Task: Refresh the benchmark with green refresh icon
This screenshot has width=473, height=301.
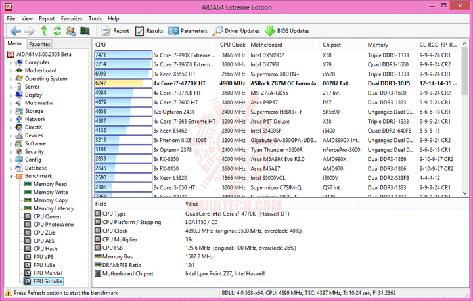Action: click(x=57, y=31)
